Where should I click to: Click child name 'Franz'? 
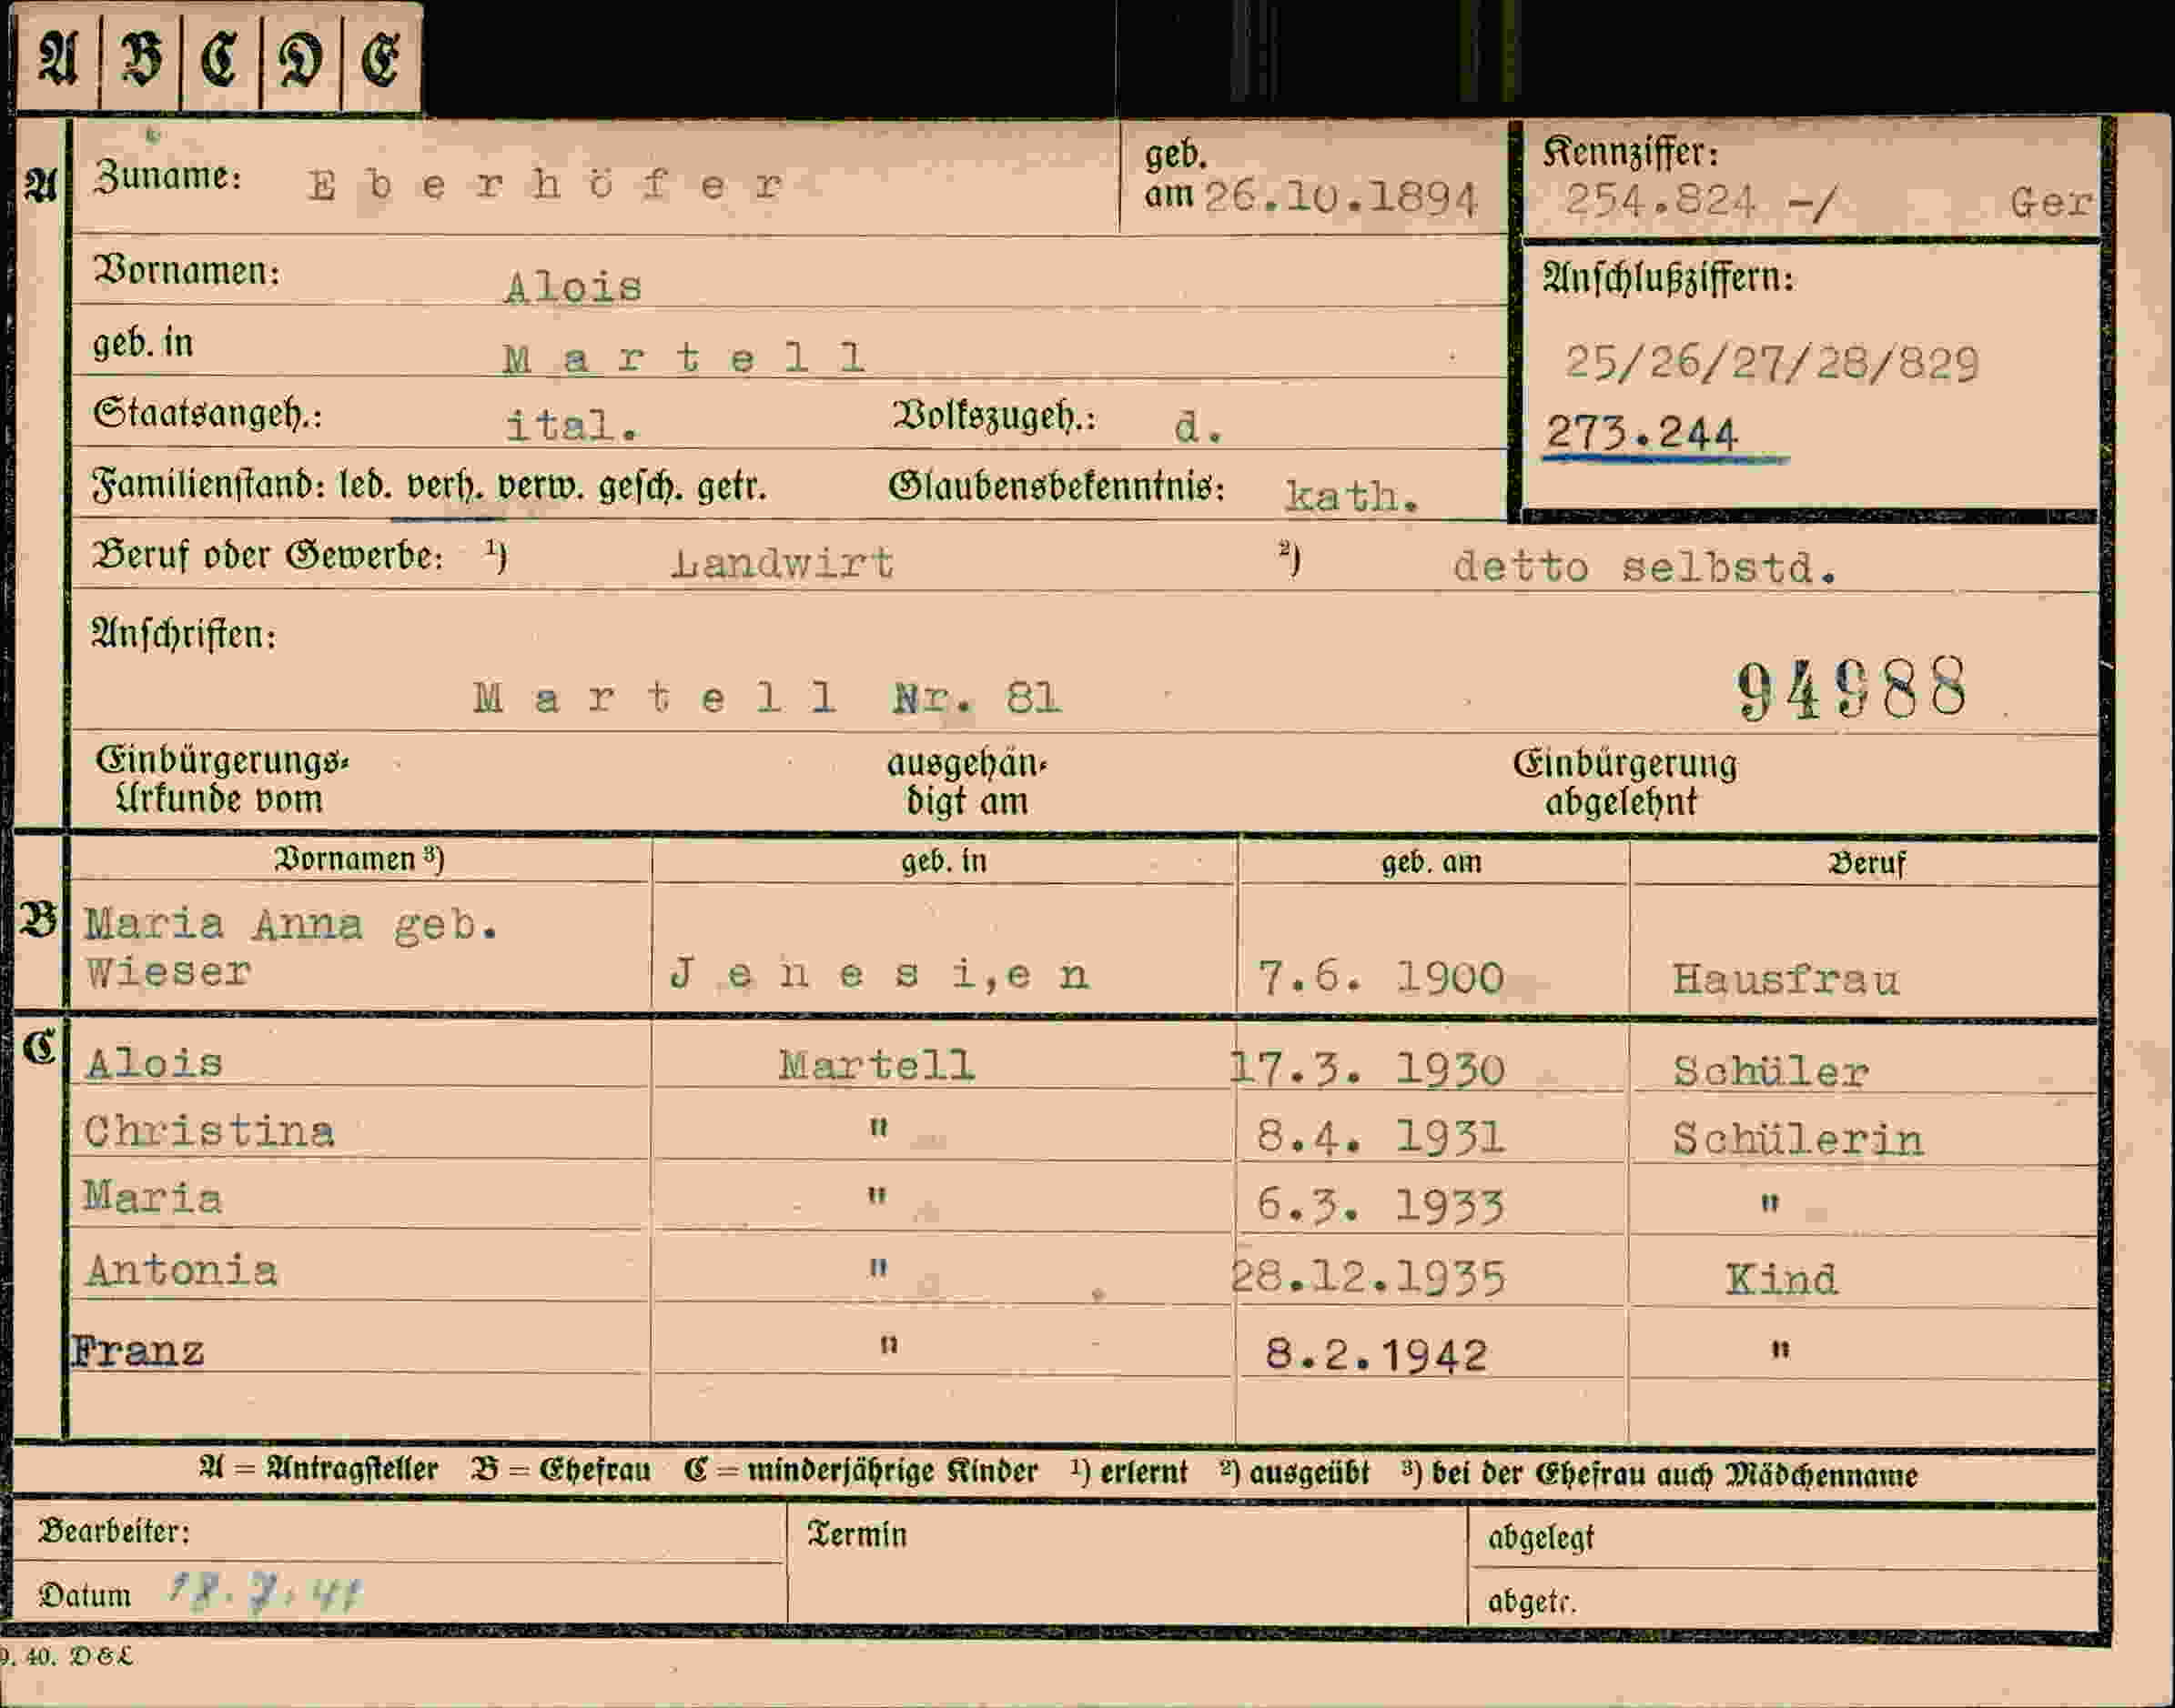coord(138,1352)
